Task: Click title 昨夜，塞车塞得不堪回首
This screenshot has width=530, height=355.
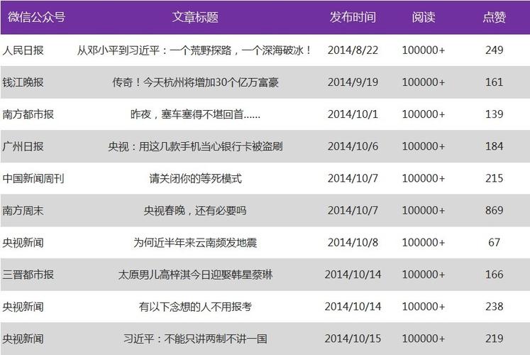Action: [x=195, y=114]
